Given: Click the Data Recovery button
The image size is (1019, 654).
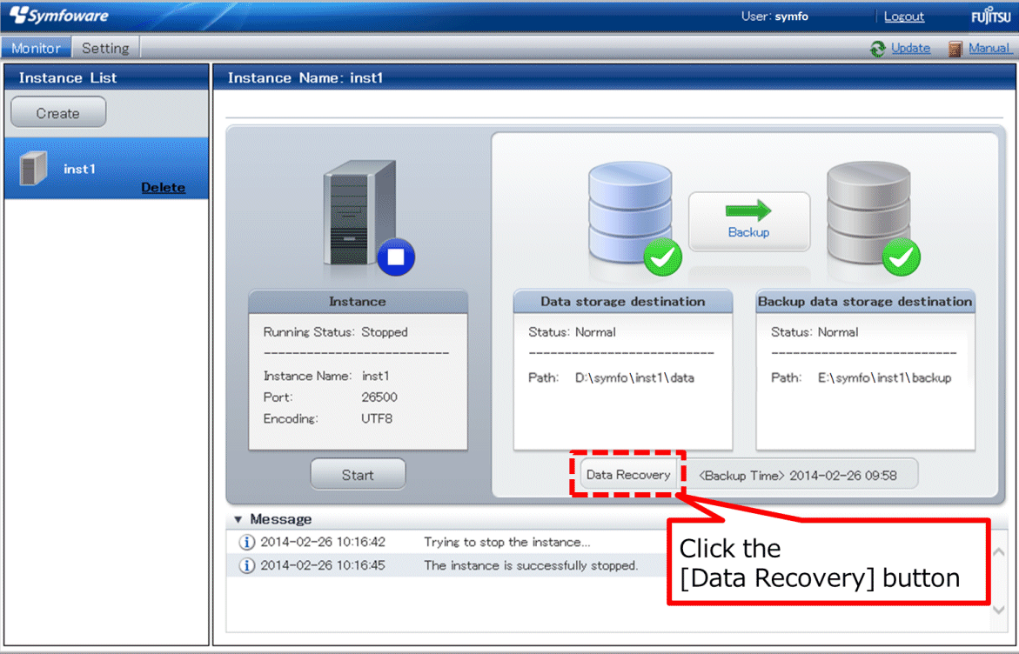Looking at the screenshot, I should (x=627, y=475).
